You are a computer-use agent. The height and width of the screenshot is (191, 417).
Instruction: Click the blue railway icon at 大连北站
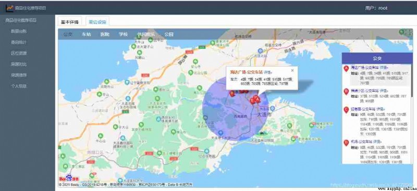[260, 50]
